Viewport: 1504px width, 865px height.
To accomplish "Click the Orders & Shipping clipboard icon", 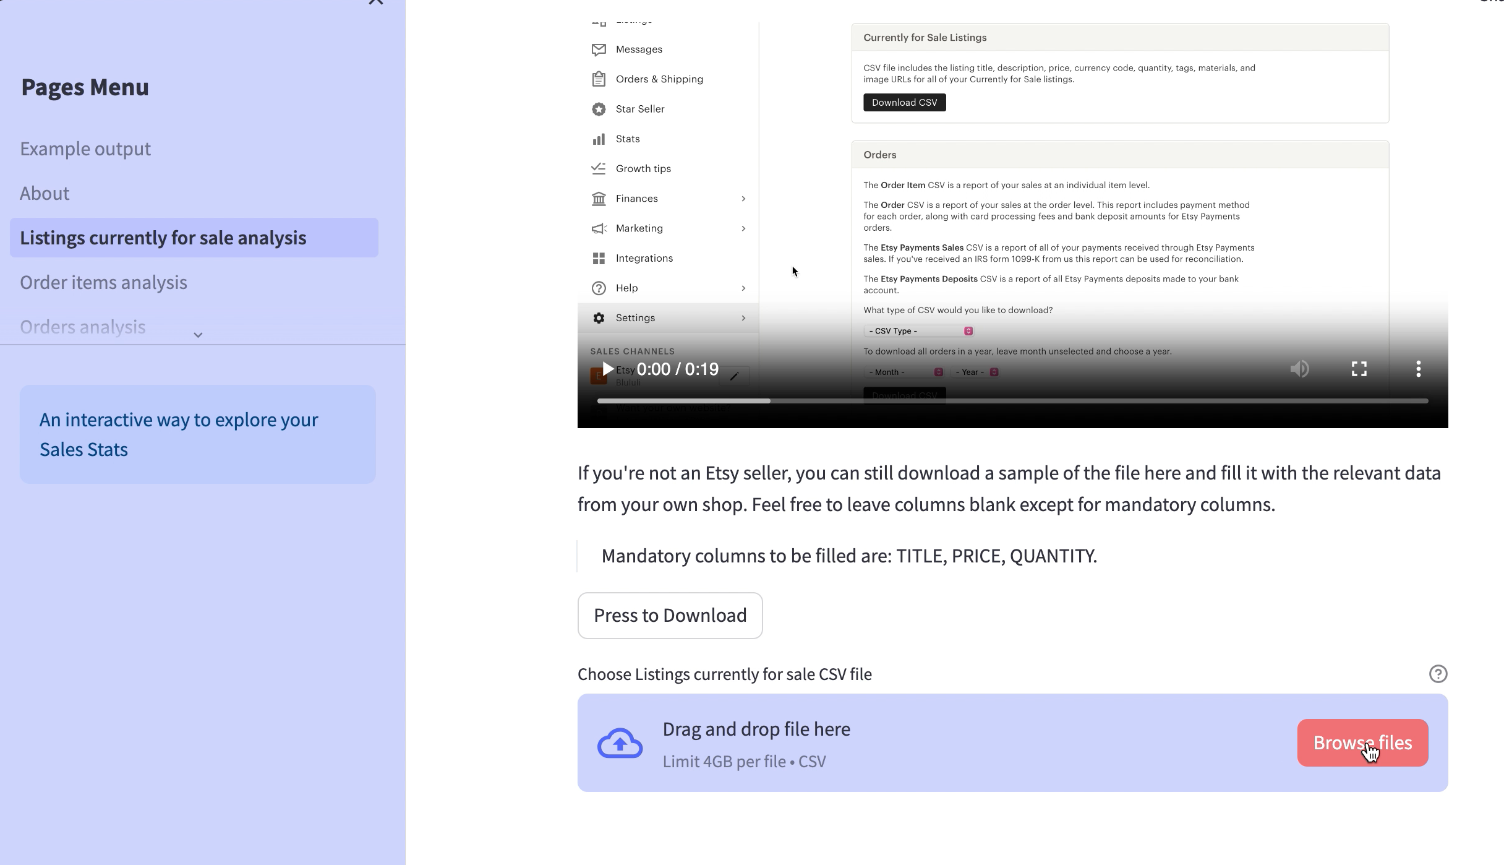I will point(598,79).
